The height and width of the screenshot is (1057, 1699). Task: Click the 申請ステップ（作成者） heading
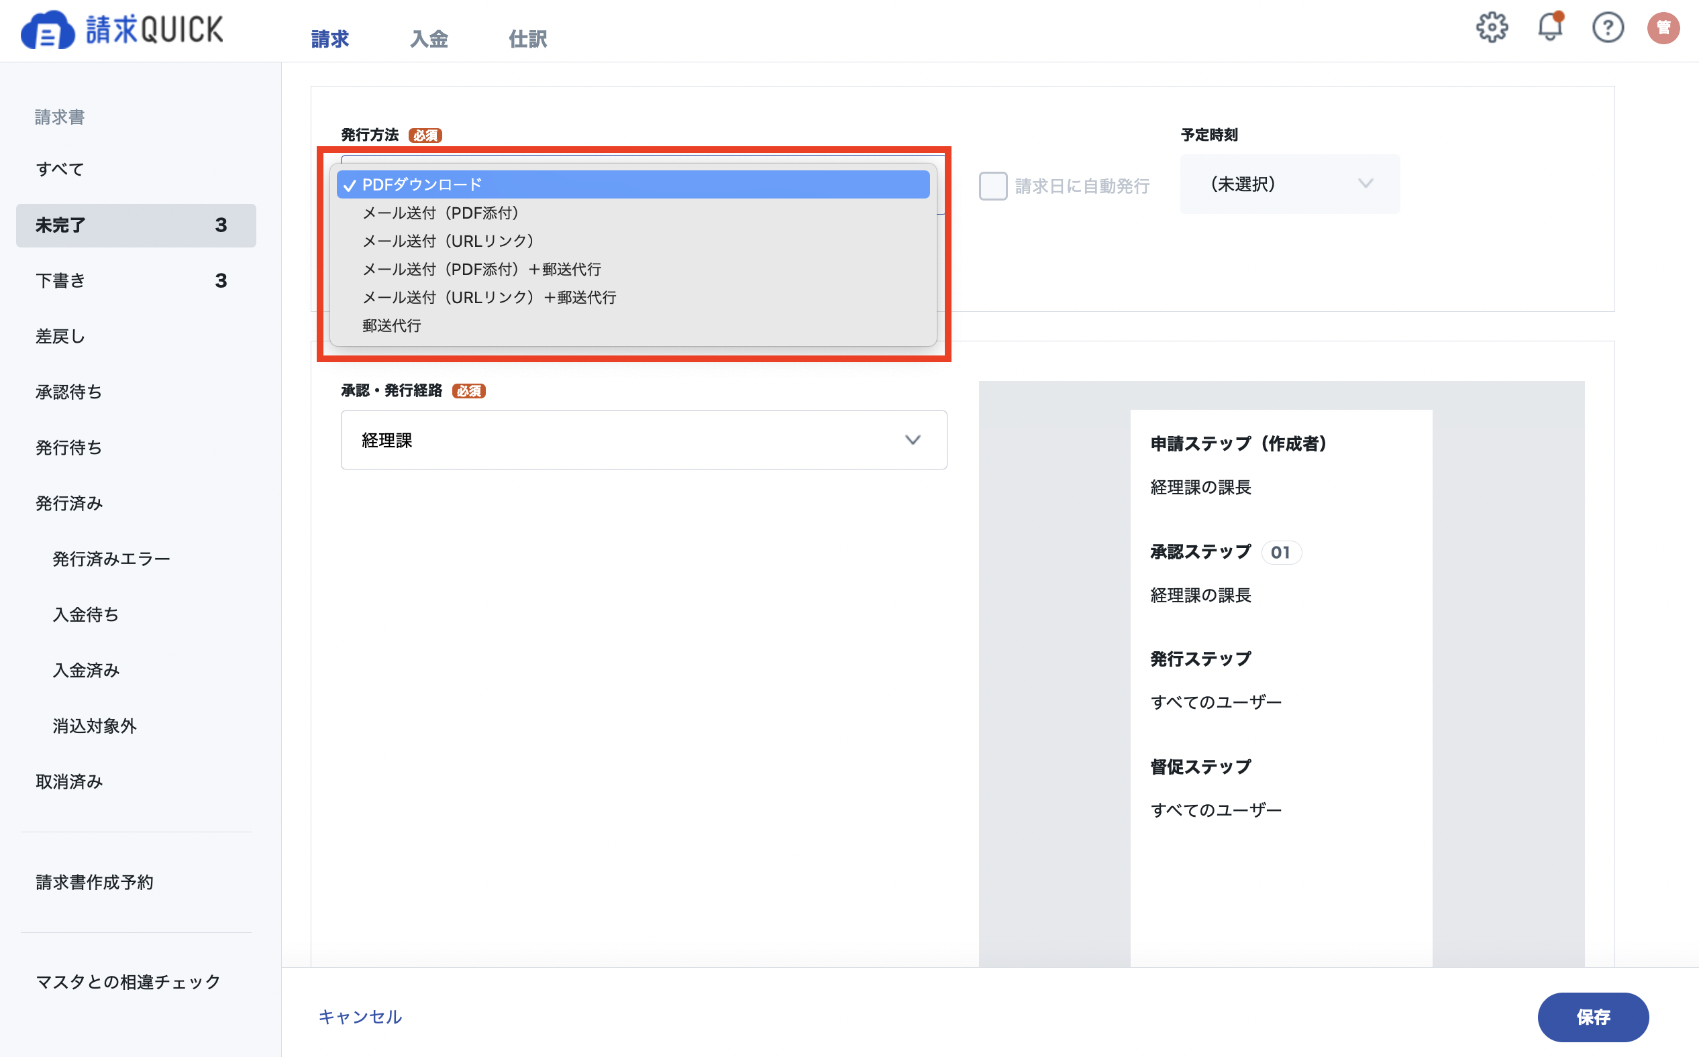(x=1238, y=443)
